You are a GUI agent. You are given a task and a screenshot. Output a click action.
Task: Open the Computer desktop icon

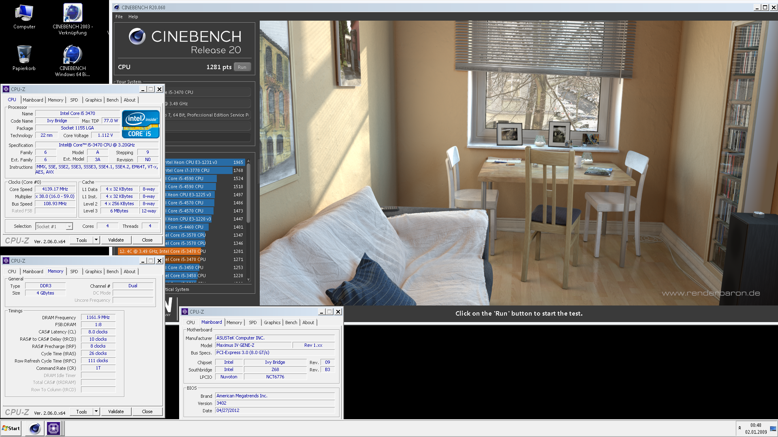pos(24,17)
